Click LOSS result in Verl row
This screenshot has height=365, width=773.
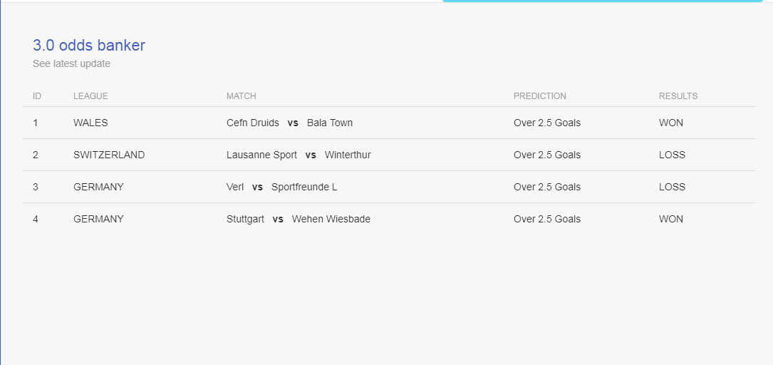coord(672,187)
